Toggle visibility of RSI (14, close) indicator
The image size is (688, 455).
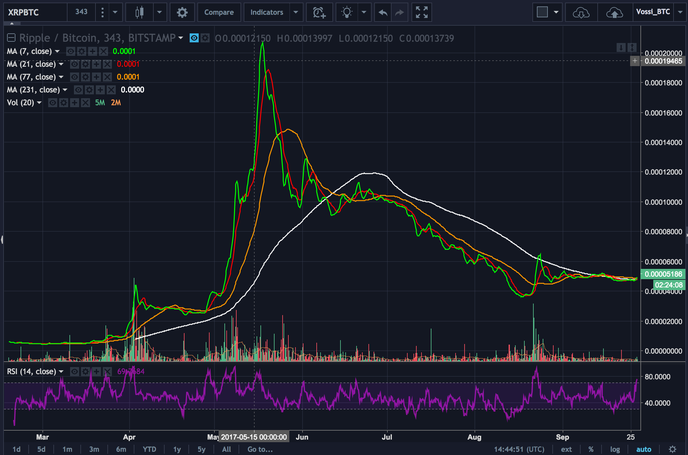(x=75, y=372)
